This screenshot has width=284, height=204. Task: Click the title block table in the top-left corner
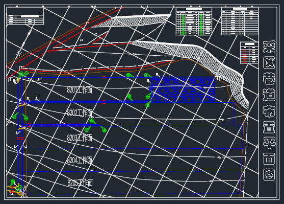(x=25, y=16)
